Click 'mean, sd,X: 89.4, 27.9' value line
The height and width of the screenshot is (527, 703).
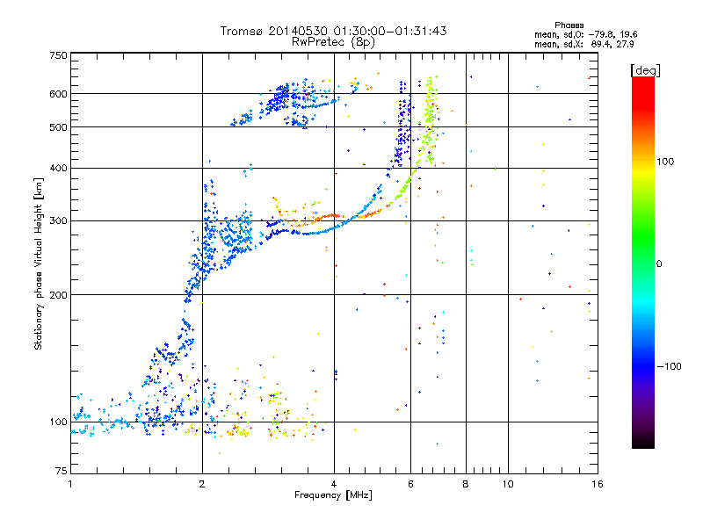click(583, 45)
